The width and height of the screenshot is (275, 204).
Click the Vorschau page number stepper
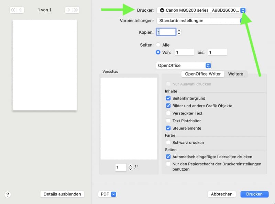(x=131, y=167)
